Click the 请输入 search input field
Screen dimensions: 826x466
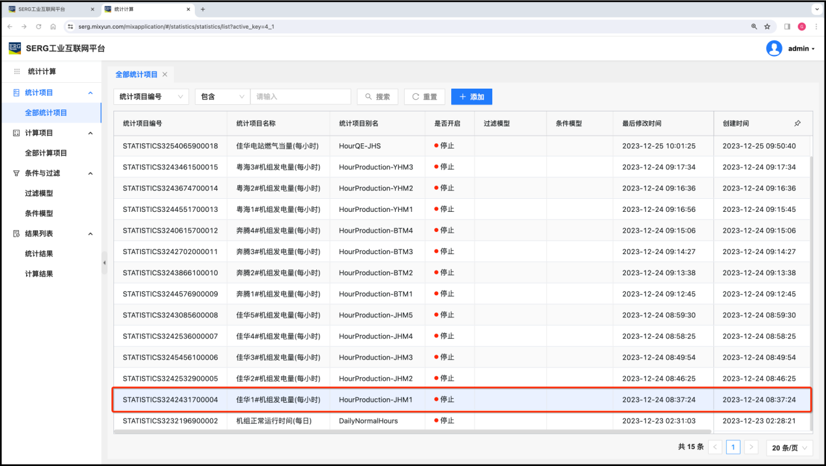click(x=301, y=96)
